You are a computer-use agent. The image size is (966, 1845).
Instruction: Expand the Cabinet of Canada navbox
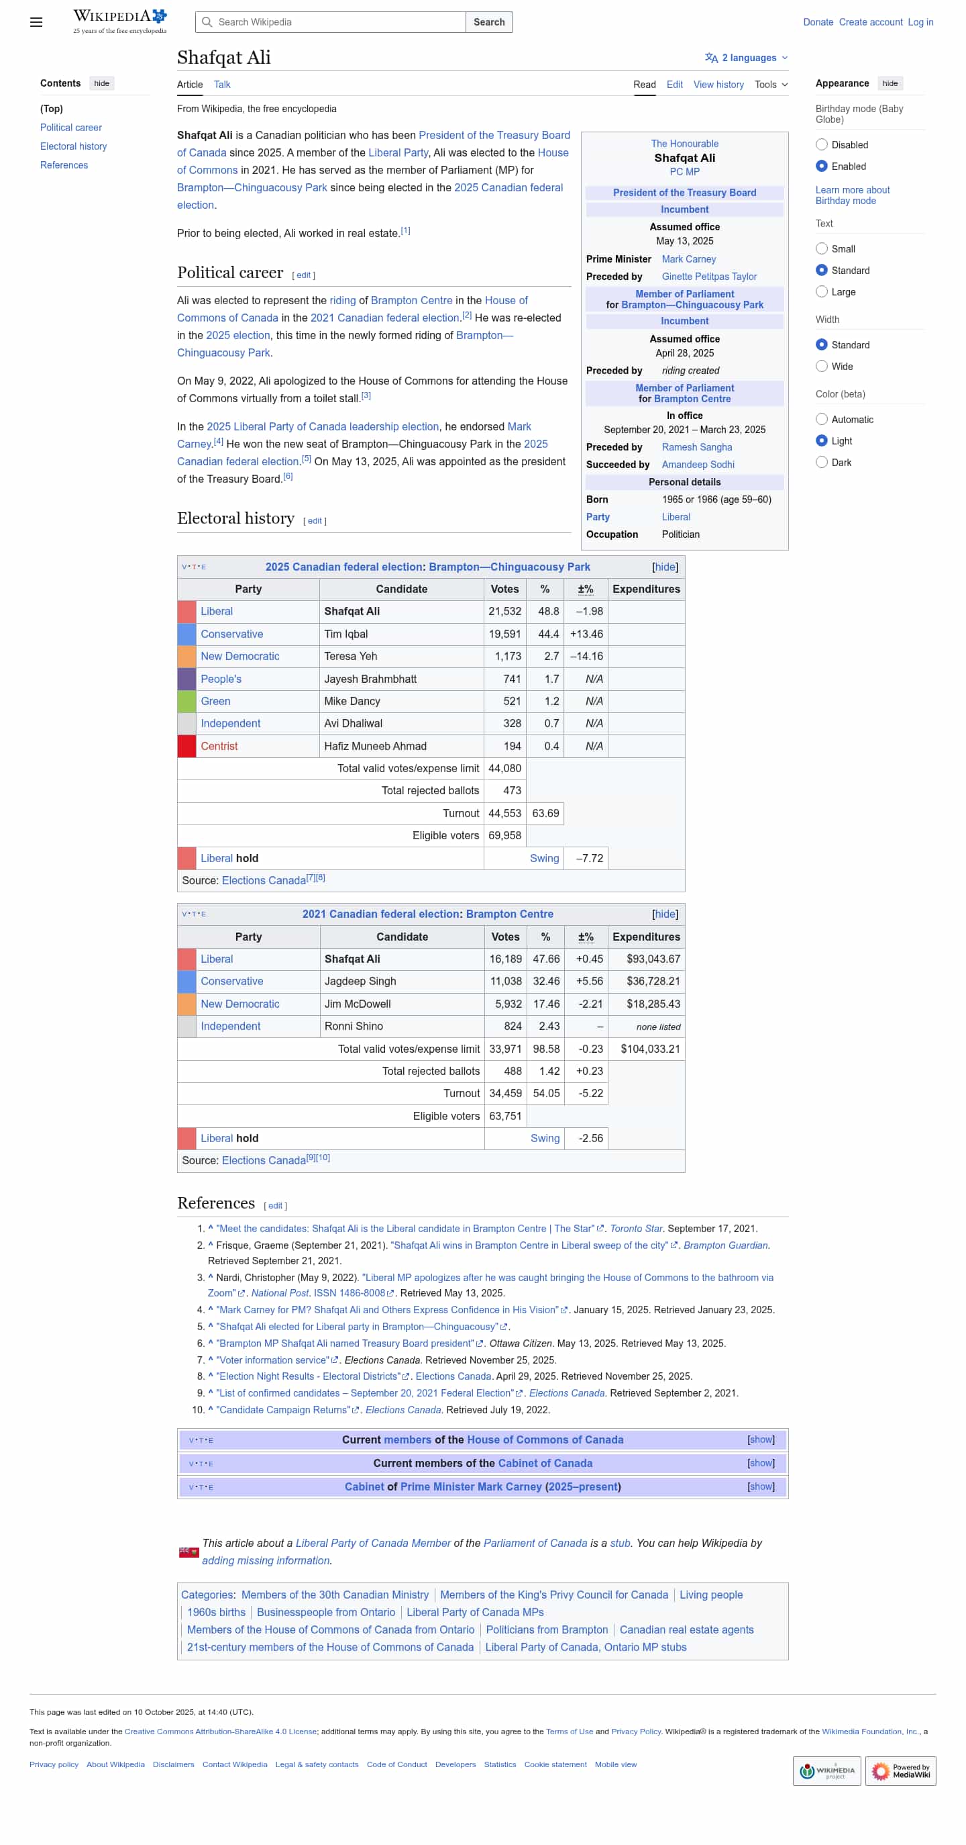(760, 1463)
